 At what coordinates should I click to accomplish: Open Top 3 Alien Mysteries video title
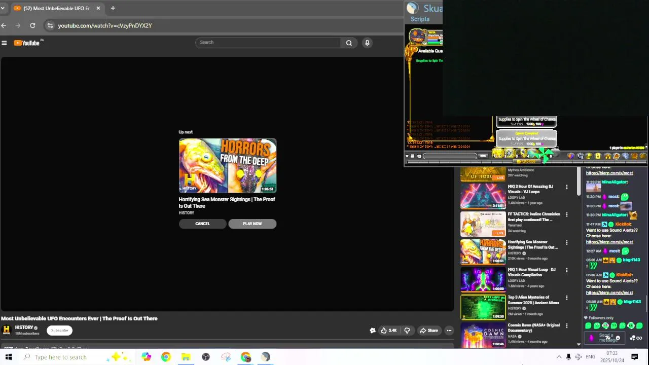tap(533, 300)
